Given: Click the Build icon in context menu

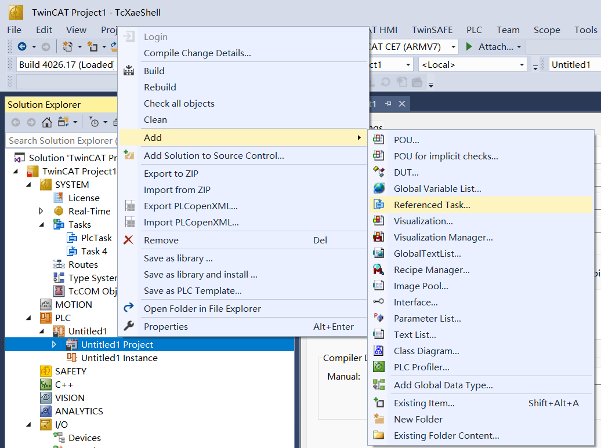Looking at the screenshot, I should (x=129, y=71).
